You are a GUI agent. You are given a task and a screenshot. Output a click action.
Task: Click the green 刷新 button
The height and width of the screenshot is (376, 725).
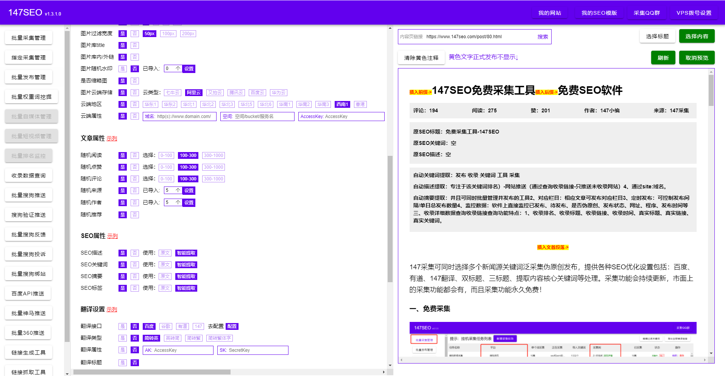click(x=663, y=58)
